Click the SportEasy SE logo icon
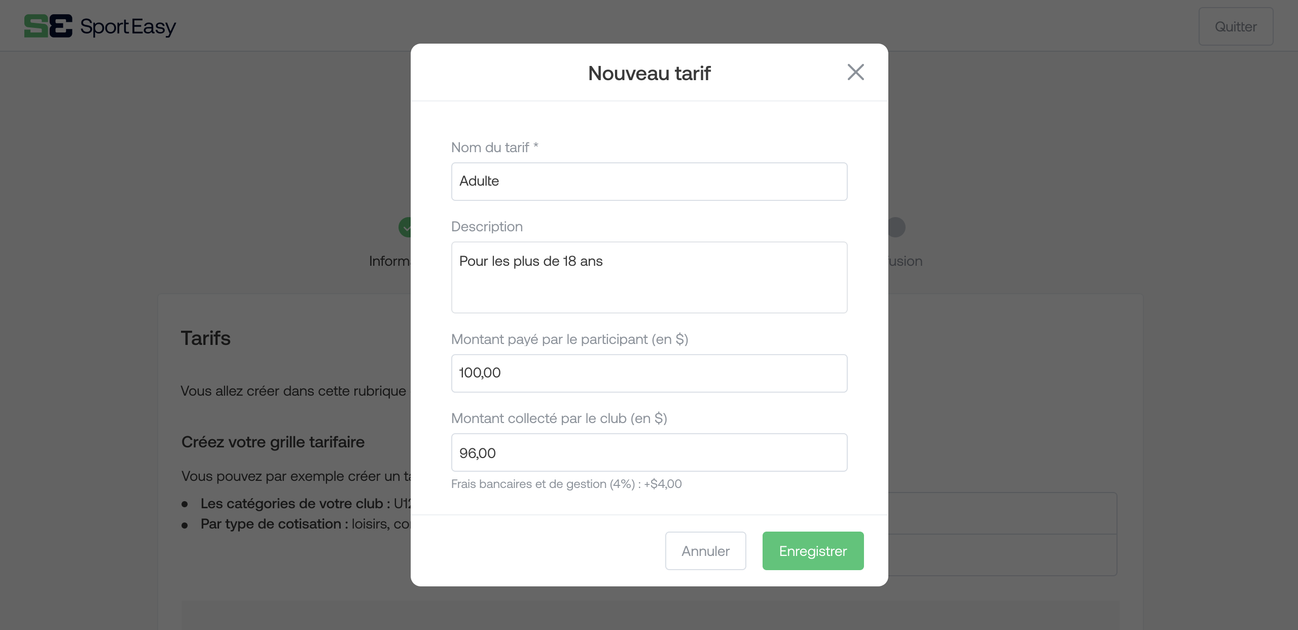Viewport: 1298px width, 630px height. (48, 26)
